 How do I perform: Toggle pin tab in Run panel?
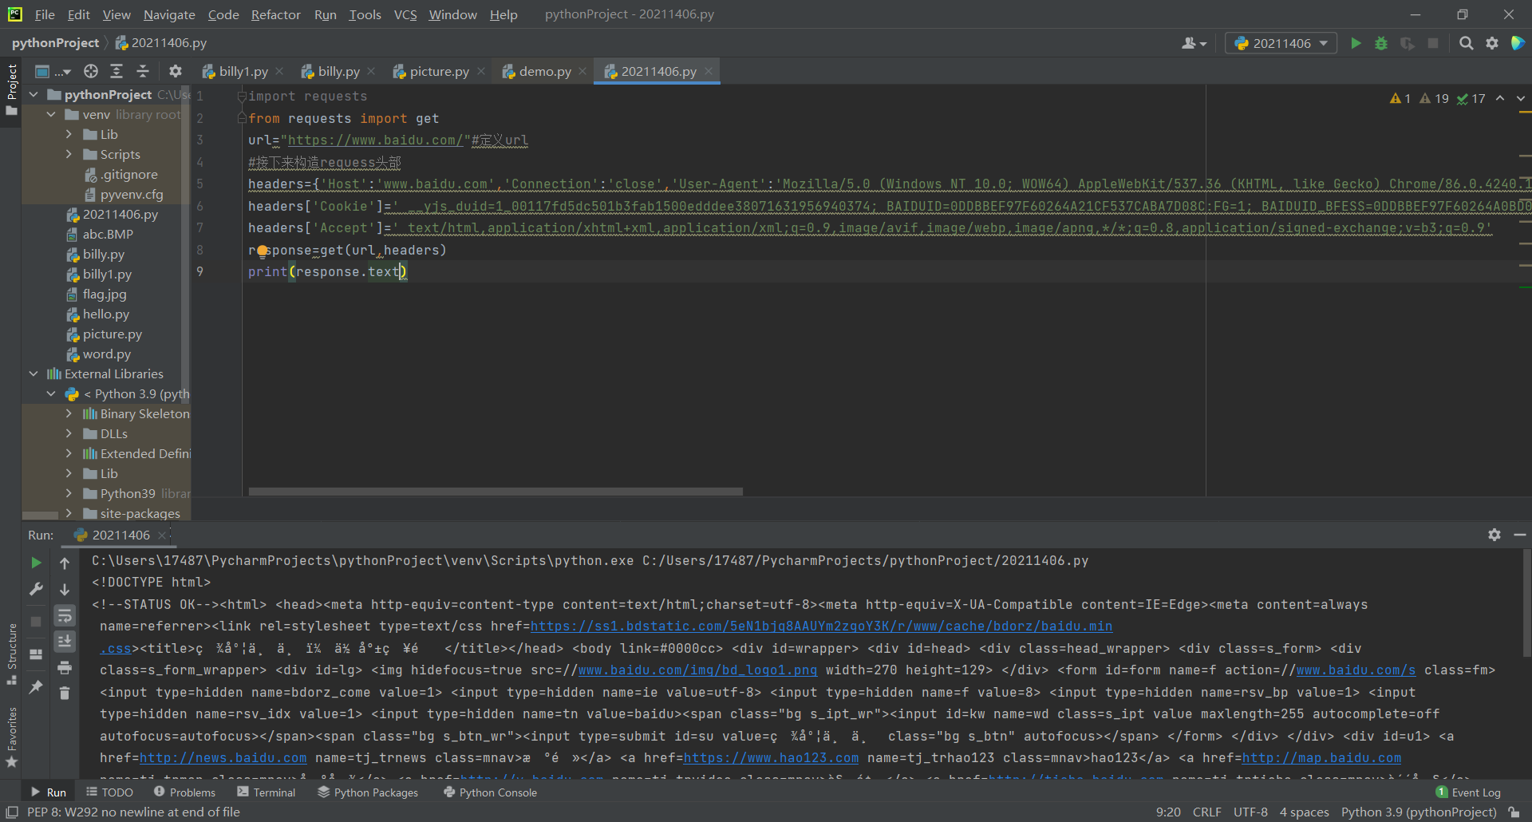click(36, 686)
